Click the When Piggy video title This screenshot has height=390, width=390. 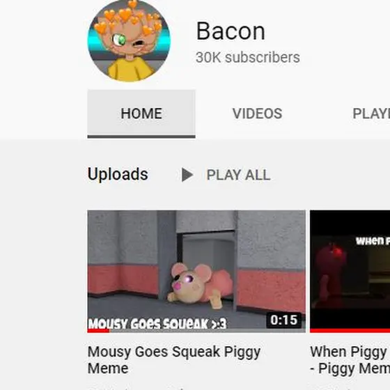coord(350,359)
